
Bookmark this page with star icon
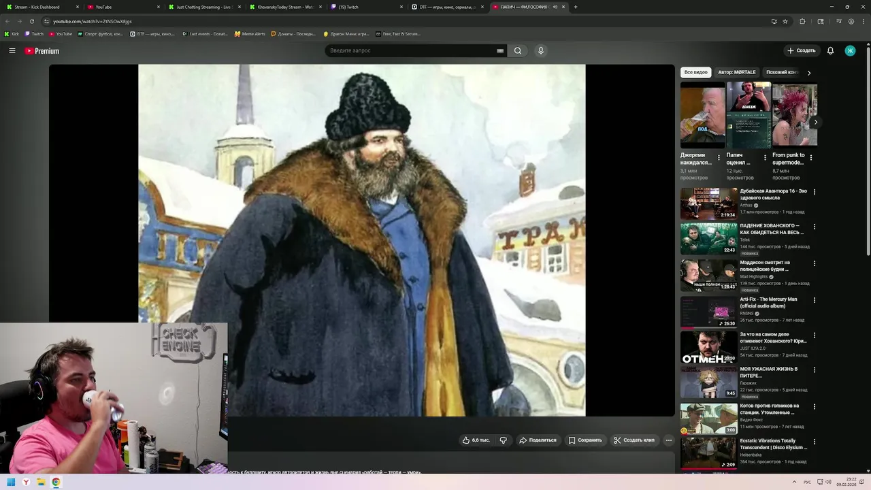click(x=785, y=21)
